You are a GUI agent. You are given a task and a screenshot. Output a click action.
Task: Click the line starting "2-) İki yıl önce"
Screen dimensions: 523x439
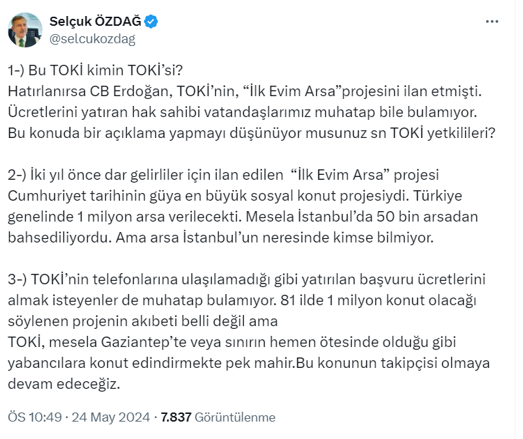coord(224,174)
